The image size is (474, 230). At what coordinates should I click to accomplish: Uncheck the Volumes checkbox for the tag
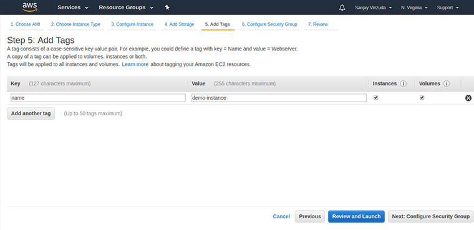(x=422, y=98)
